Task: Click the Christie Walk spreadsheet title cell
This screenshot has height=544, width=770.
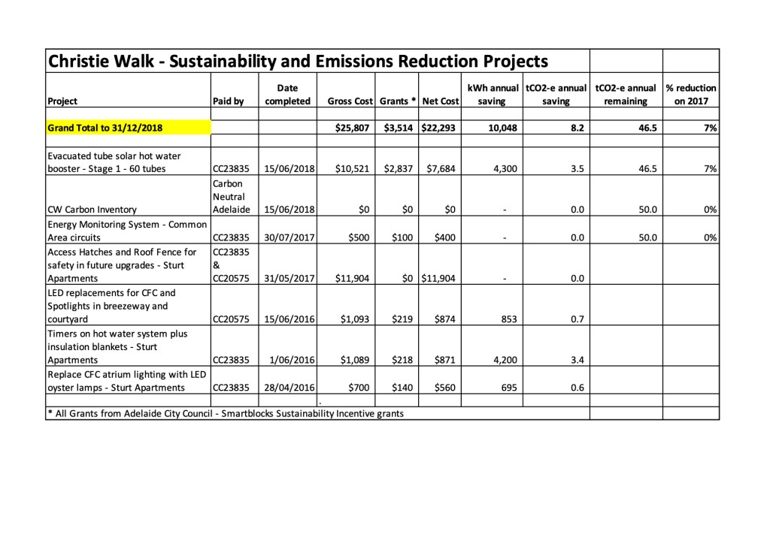Action: [297, 61]
